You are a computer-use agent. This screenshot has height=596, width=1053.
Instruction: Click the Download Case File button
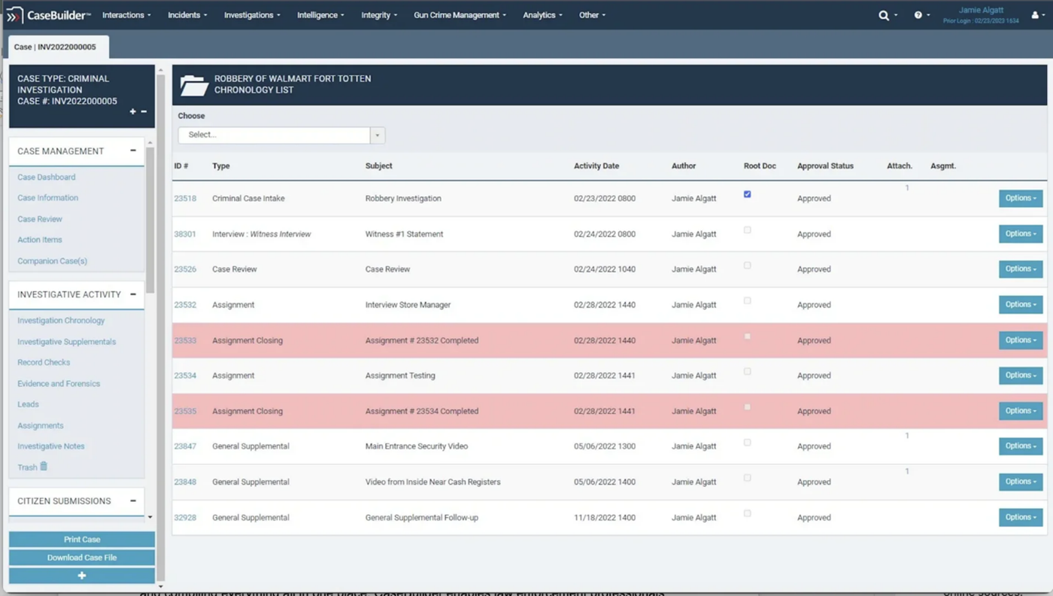pyautogui.click(x=82, y=558)
